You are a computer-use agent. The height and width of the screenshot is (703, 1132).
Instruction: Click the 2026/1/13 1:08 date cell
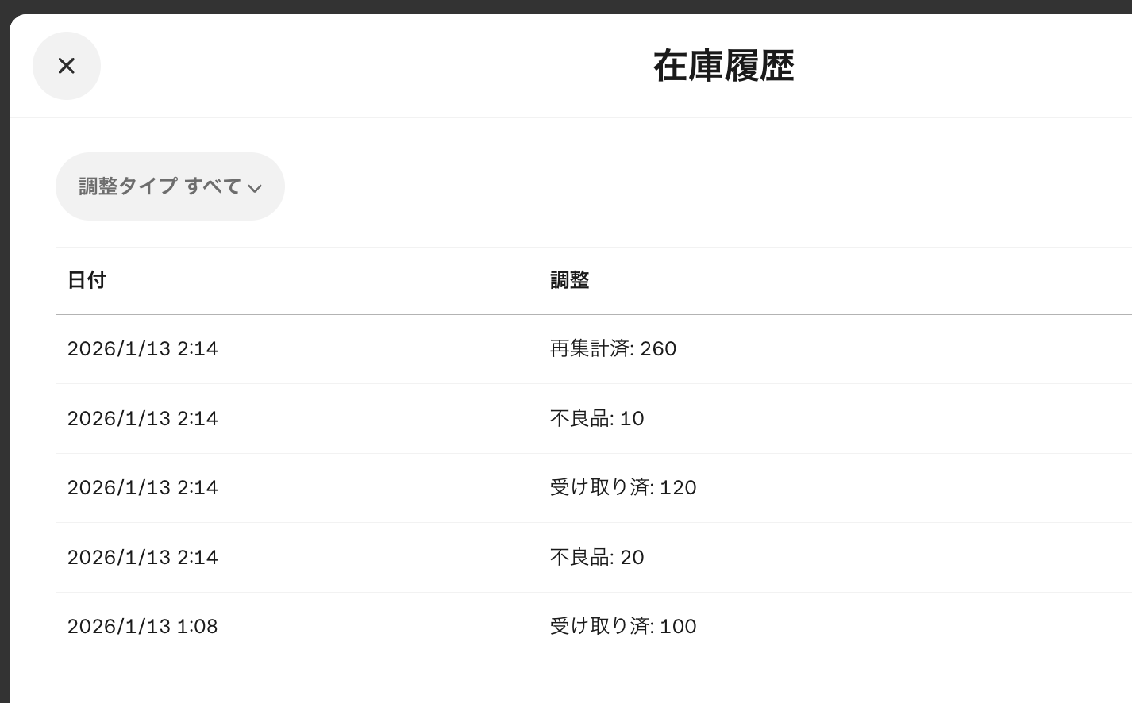(x=143, y=627)
